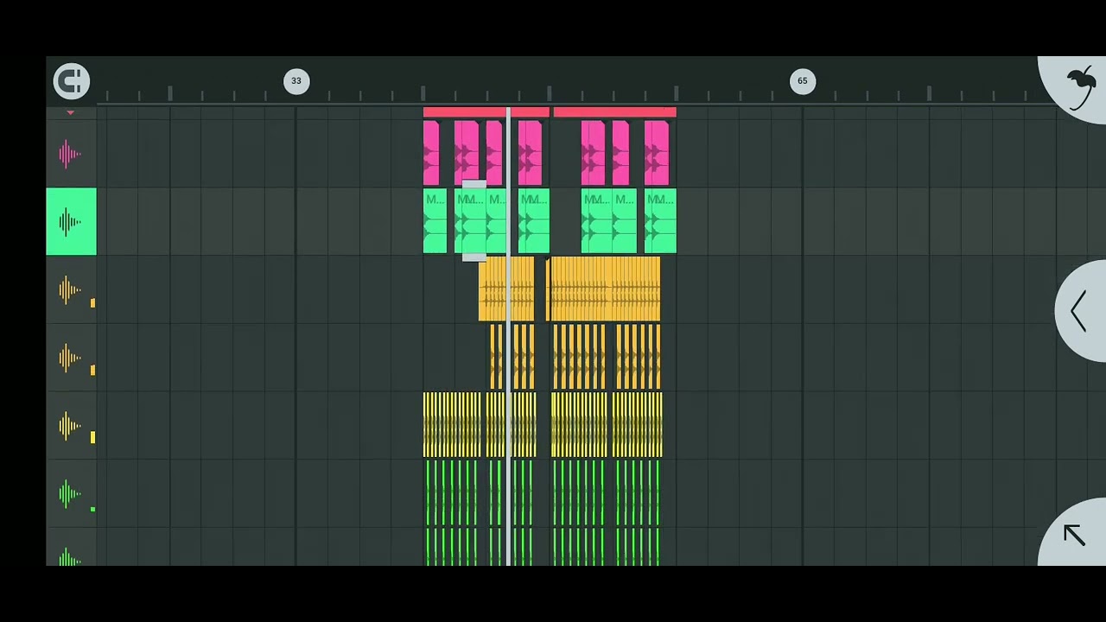Select the bottom partially visible green track header

71,548
